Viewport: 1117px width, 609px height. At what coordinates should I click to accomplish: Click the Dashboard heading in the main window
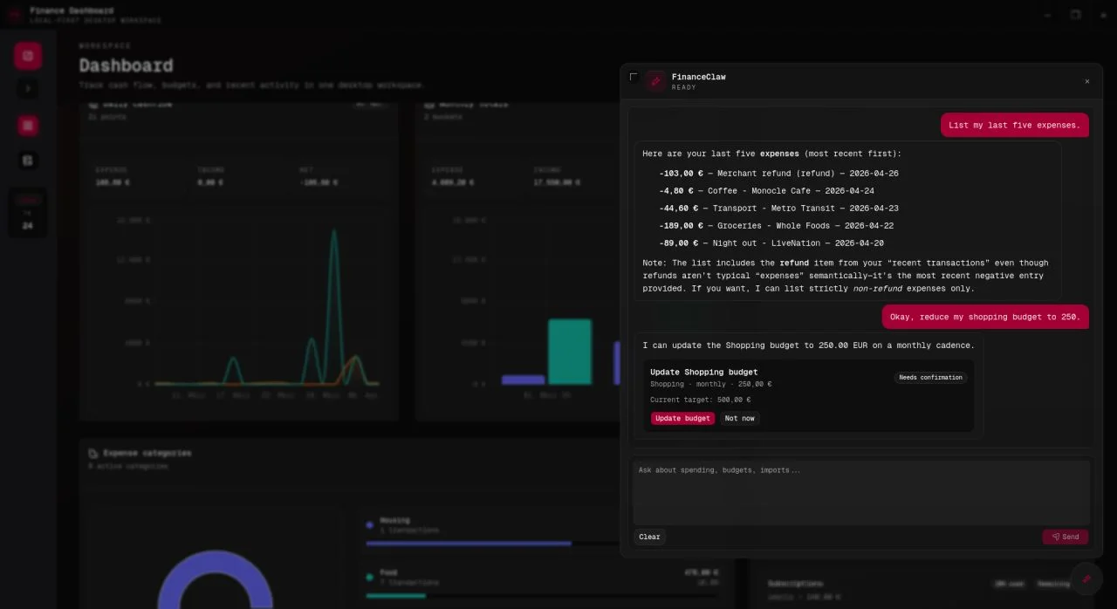pyautogui.click(x=126, y=65)
